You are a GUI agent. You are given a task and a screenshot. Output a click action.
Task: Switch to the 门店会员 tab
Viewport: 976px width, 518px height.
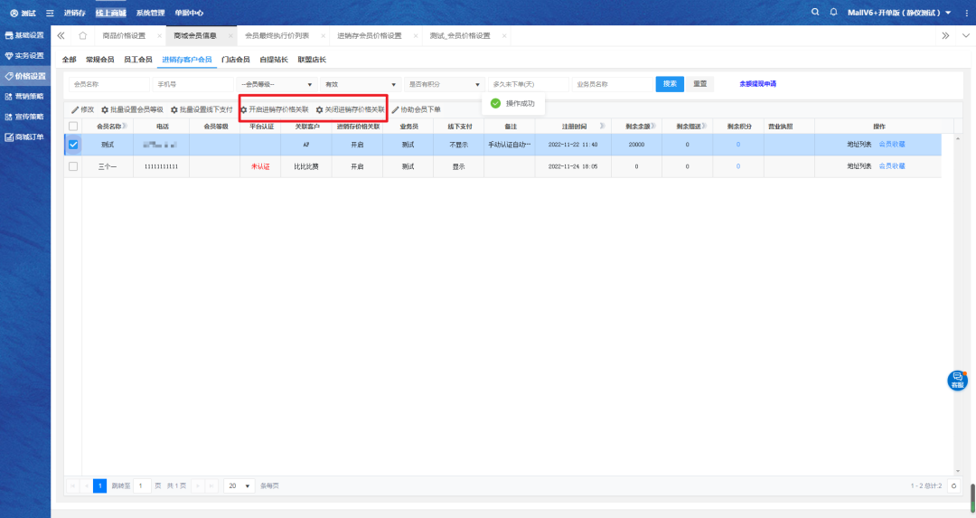tap(235, 60)
